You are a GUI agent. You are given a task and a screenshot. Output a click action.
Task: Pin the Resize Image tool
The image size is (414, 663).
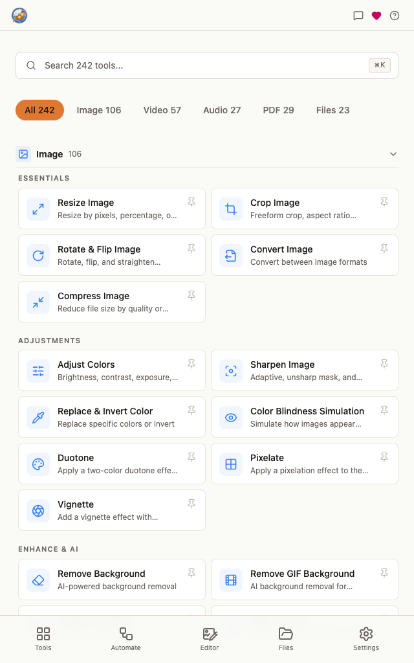click(x=191, y=202)
